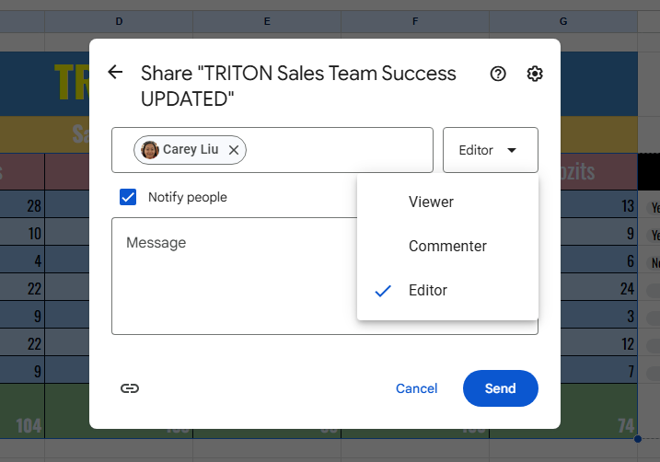Click the recipients field beside Carey Liu

[x=339, y=150]
